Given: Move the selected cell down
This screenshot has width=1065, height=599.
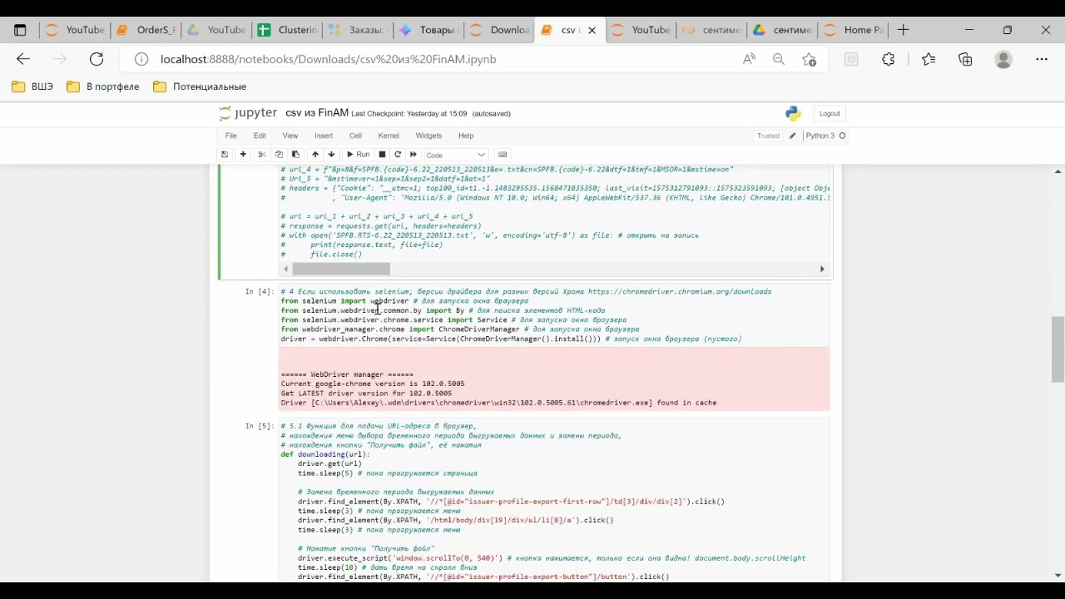Looking at the screenshot, I should [x=331, y=155].
